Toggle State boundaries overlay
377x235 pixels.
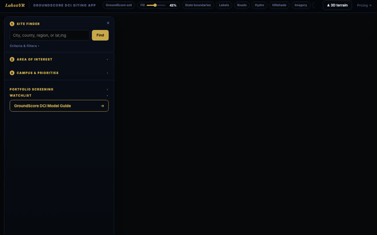point(197,5)
